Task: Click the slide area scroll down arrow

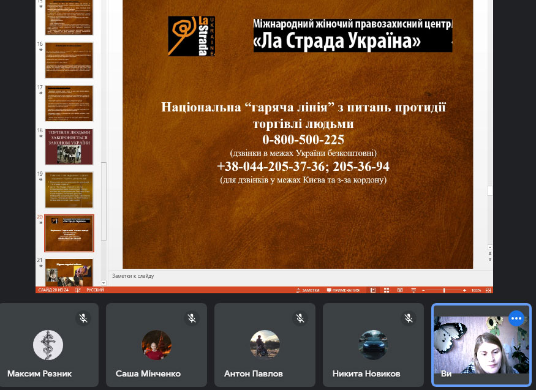Action: point(490,247)
